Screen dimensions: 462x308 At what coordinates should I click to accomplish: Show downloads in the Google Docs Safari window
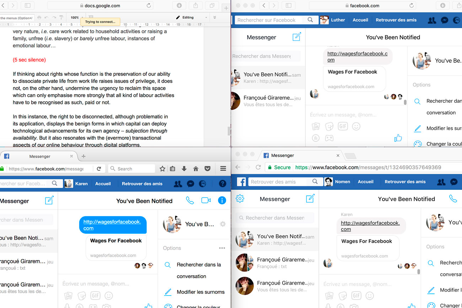pos(179,5)
